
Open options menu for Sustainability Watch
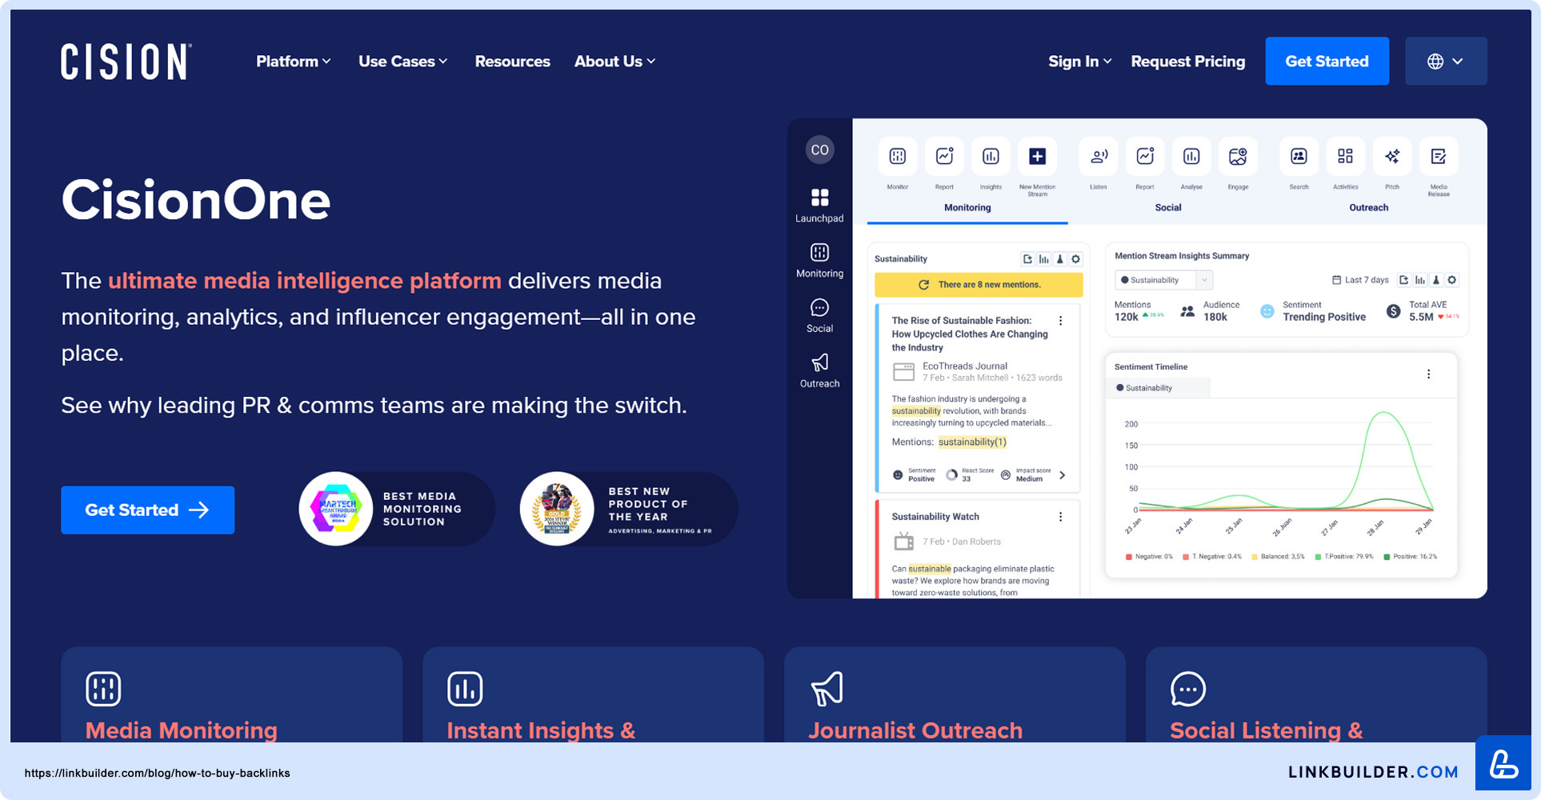pos(1061,517)
